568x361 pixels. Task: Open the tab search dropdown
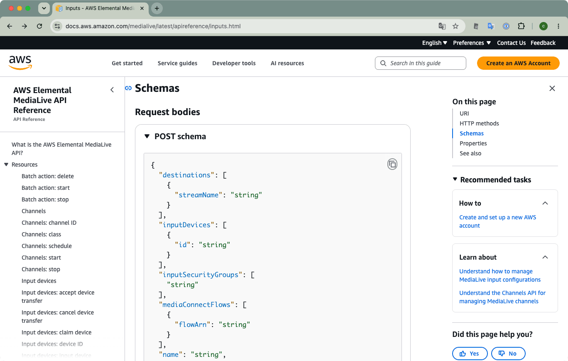(x=44, y=8)
